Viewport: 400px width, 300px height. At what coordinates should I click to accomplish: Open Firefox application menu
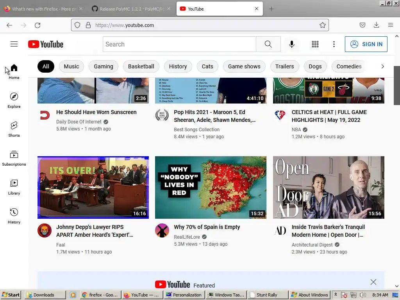point(391,25)
